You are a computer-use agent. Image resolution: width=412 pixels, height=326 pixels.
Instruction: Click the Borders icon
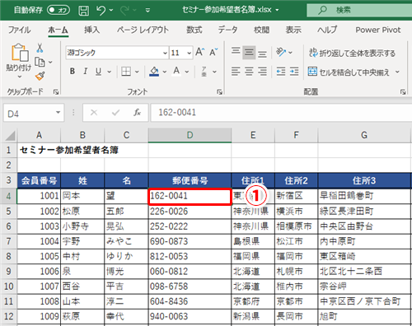126,72
